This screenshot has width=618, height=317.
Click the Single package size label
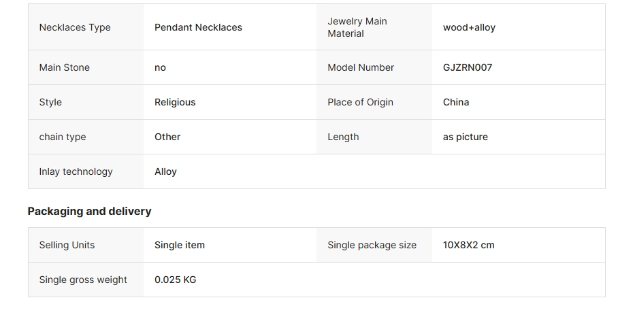372,245
